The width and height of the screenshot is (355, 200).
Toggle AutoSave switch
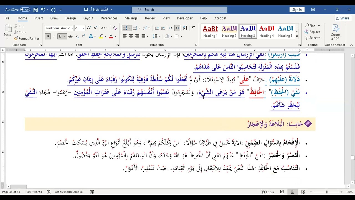(x=25, y=9)
